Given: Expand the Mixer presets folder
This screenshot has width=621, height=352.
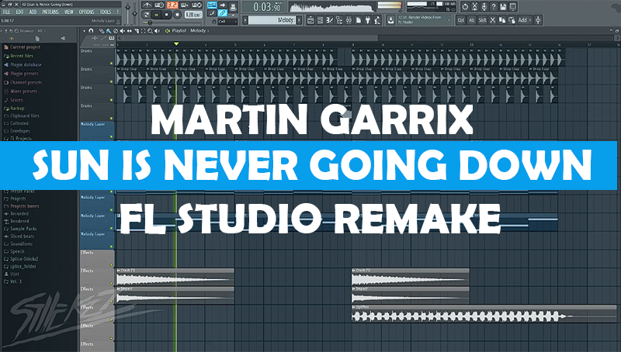Looking at the screenshot, I should pyautogui.click(x=21, y=91).
